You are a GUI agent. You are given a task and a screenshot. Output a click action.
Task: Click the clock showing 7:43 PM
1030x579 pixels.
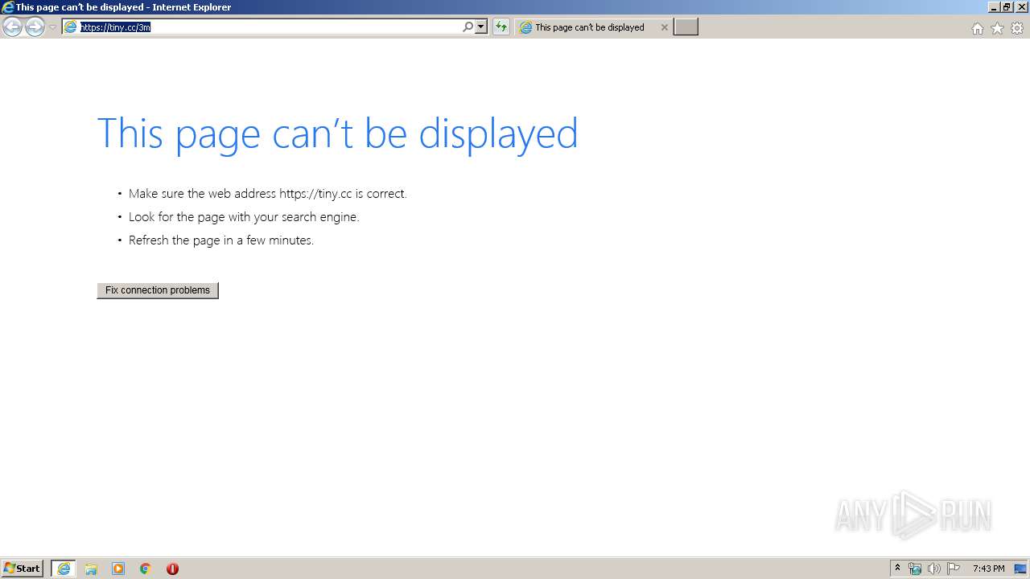pyautogui.click(x=988, y=569)
